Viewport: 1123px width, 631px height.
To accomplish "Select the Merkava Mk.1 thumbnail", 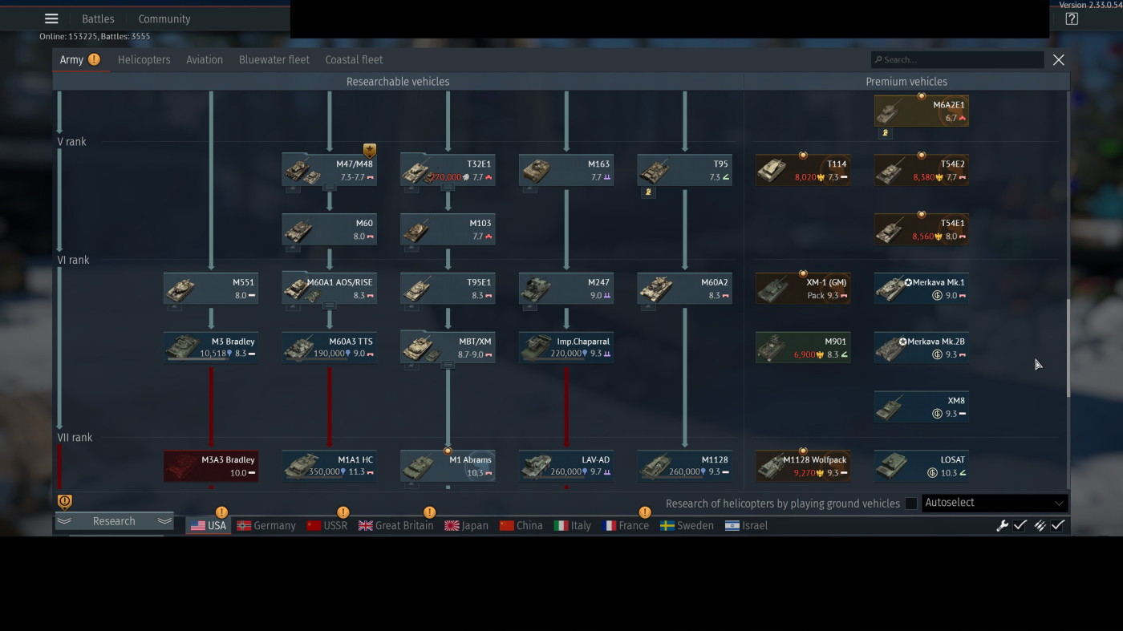I will point(891,289).
